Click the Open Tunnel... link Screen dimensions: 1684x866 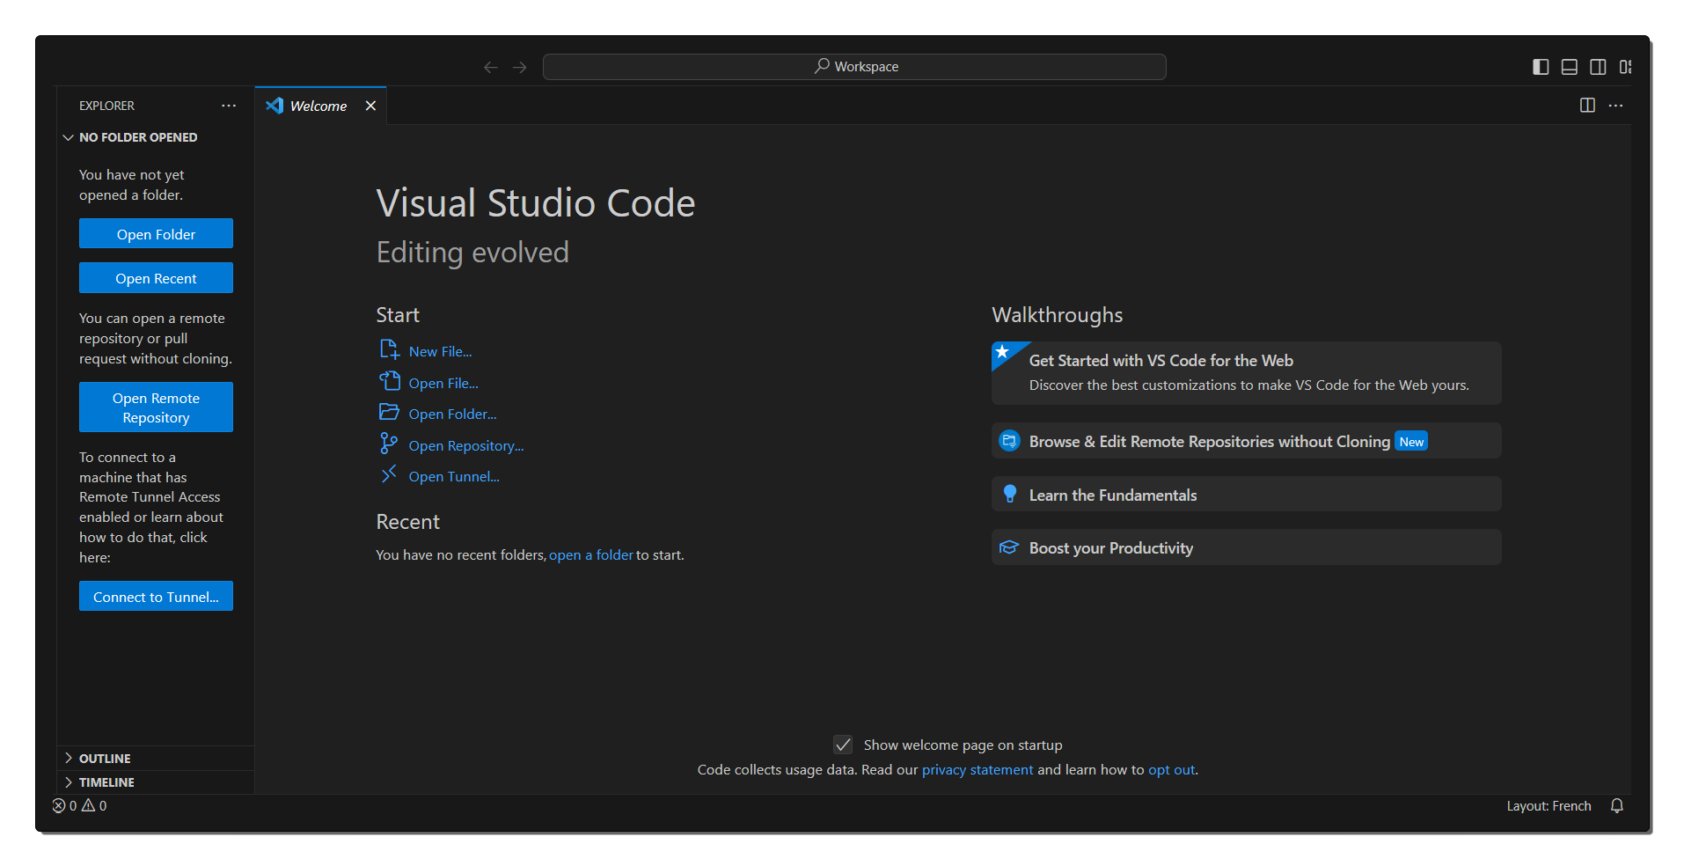[x=454, y=477]
